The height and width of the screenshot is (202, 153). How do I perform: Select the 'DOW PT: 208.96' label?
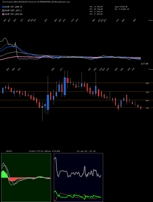[13, 14]
